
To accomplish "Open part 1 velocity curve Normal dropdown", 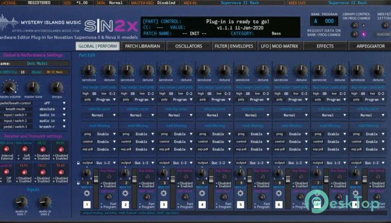I will pos(99,115).
